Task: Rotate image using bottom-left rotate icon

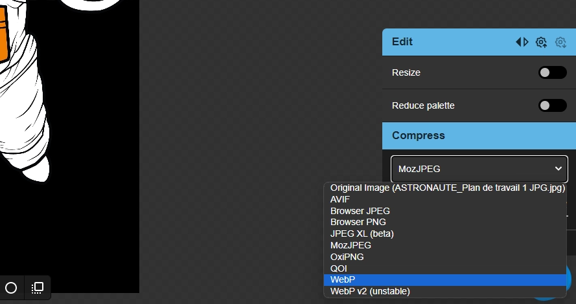Action: click(x=38, y=288)
